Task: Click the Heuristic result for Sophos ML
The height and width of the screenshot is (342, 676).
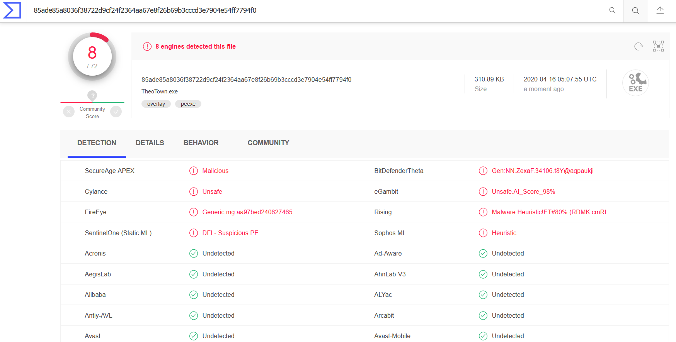Action: pos(504,233)
